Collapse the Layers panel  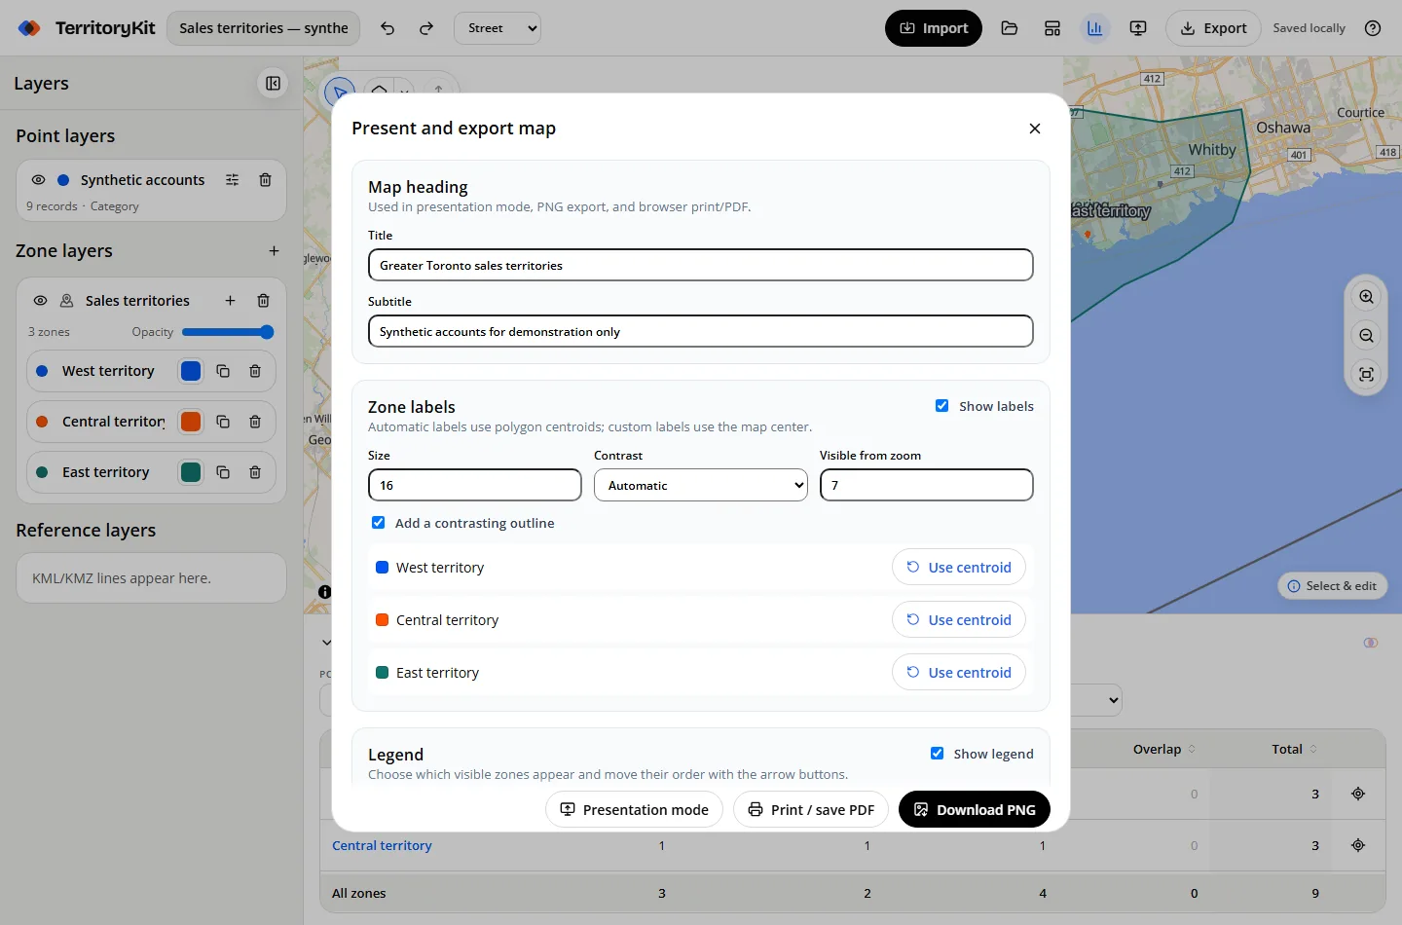coord(274,84)
